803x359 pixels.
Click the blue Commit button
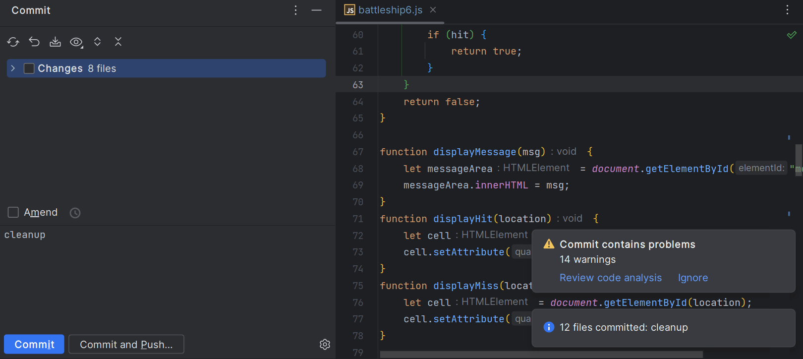click(34, 345)
